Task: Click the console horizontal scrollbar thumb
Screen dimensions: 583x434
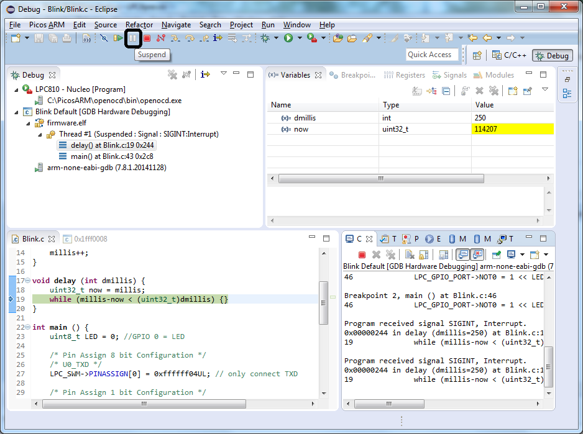Action: [x=389, y=404]
